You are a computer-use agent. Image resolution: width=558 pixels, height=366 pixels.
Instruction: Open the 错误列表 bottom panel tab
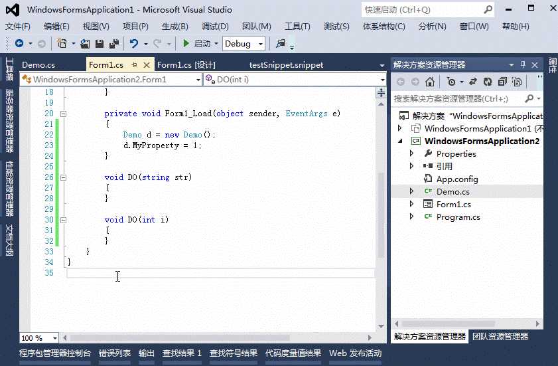click(115, 353)
